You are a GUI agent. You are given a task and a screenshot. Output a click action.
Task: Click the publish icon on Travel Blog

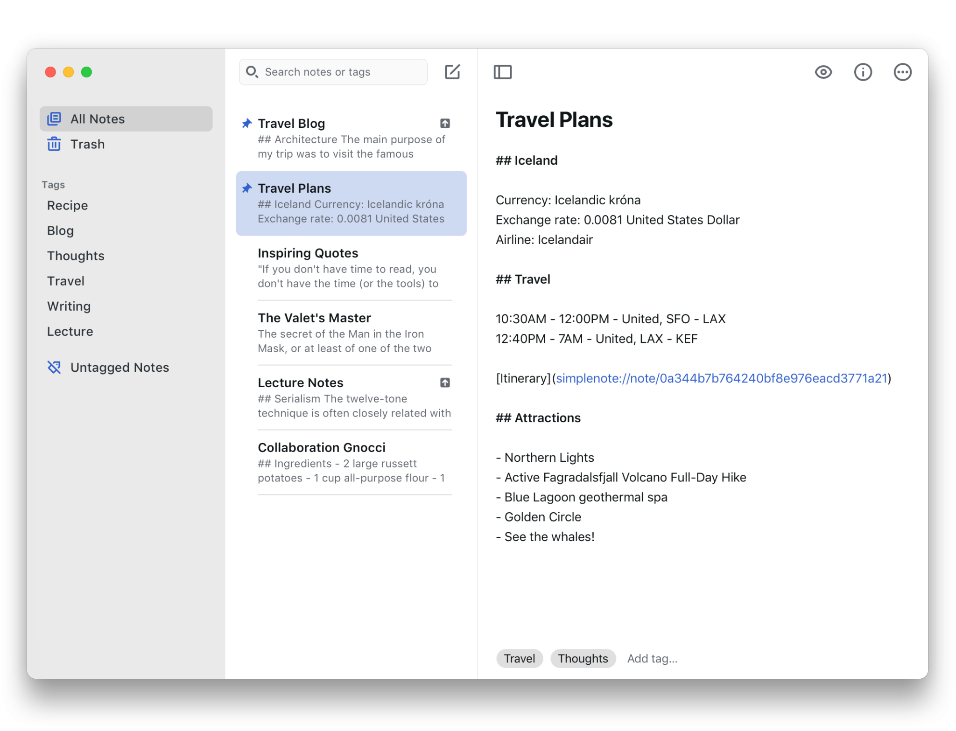click(445, 123)
